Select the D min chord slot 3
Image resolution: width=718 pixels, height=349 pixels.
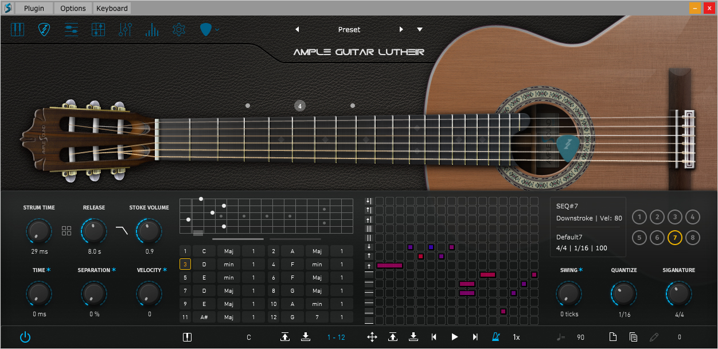[223, 264]
